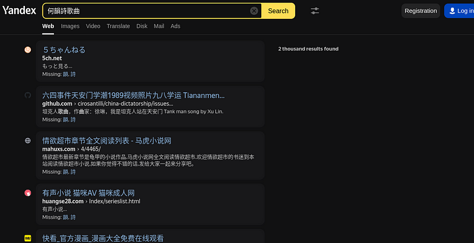
Task: Click Index/serieslist.html path
Action: point(114,201)
